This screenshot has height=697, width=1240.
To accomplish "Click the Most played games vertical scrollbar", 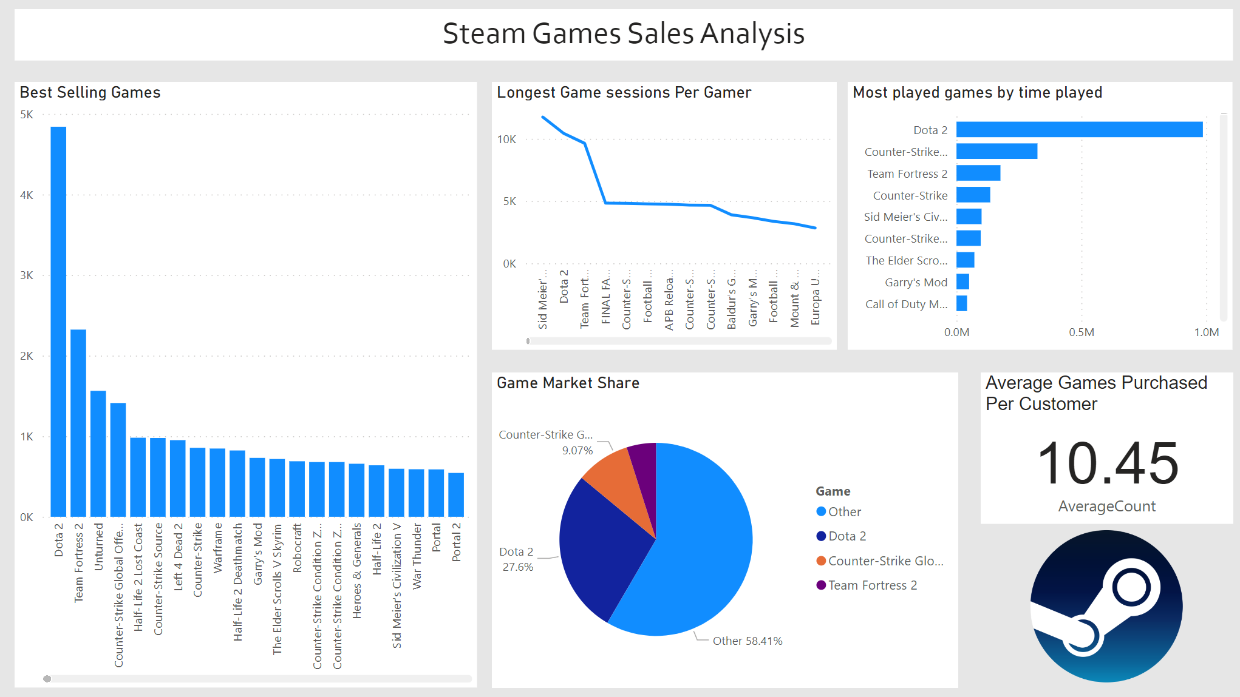I will 1224,217.
